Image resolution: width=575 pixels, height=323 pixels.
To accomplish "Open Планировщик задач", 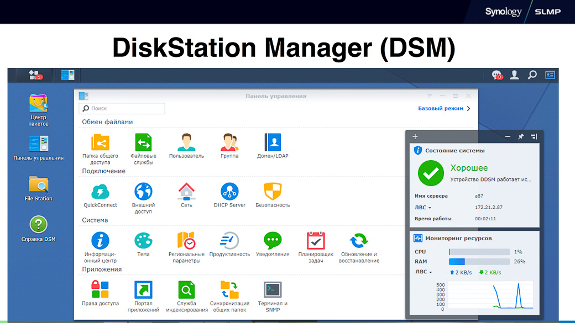I will (x=316, y=247).
